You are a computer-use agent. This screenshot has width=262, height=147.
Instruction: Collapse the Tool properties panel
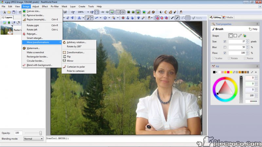coord(257,24)
